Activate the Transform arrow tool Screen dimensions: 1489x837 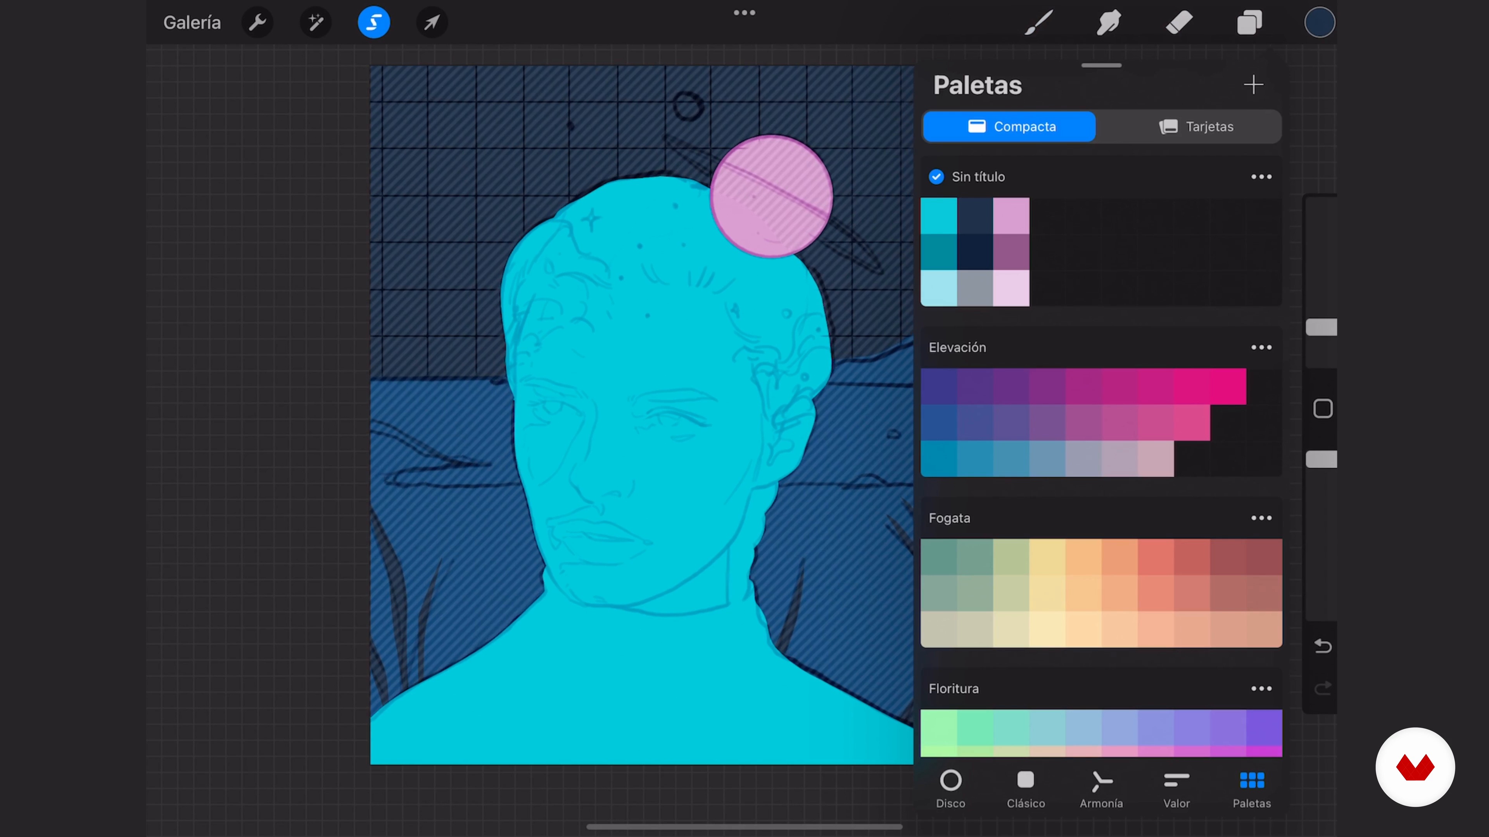[432, 22]
